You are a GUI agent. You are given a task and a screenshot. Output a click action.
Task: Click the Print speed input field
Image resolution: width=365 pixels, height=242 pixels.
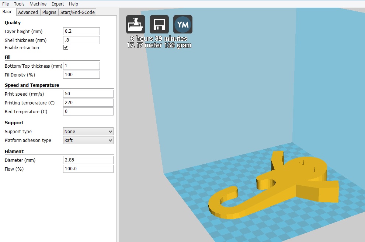point(88,93)
